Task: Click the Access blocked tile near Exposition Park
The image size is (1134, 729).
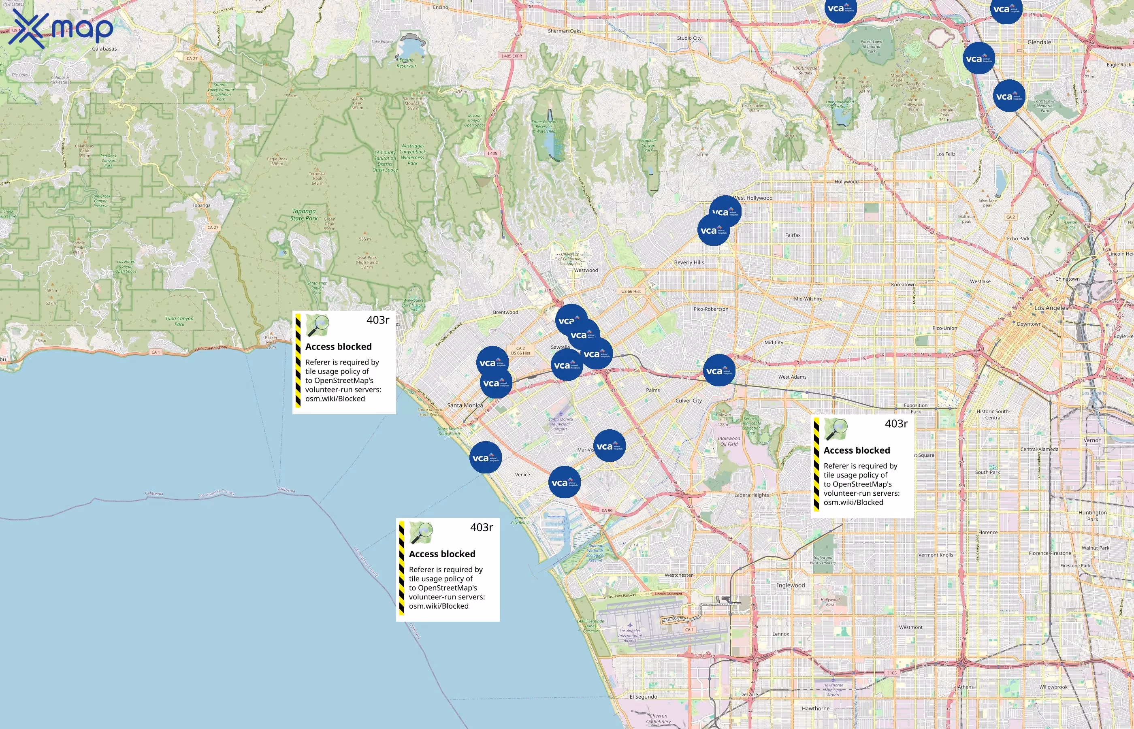Action: pyautogui.click(x=862, y=466)
